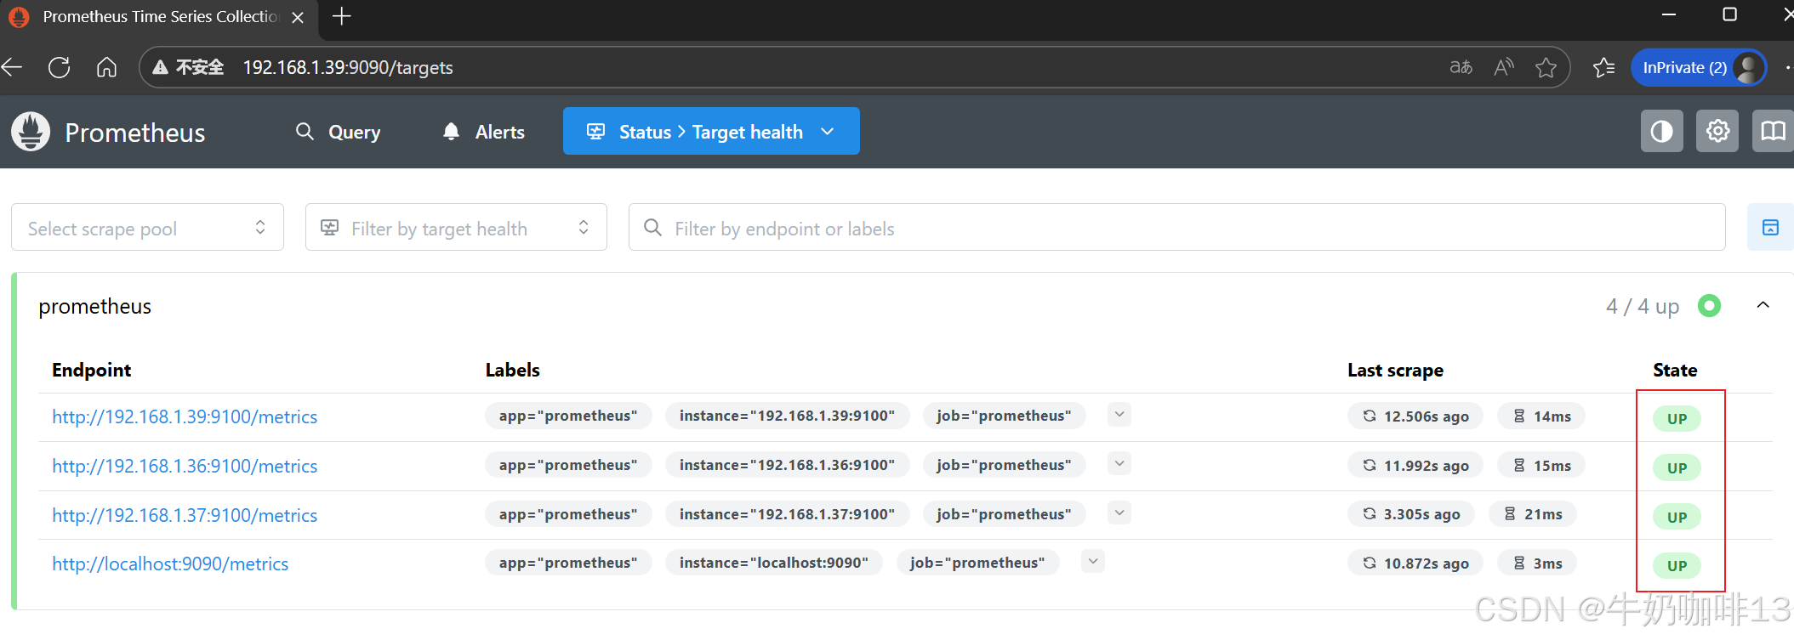Screen dimensions: 1794x640
Task: Open Prometheus settings gear icon
Action: coord(1717,132)
